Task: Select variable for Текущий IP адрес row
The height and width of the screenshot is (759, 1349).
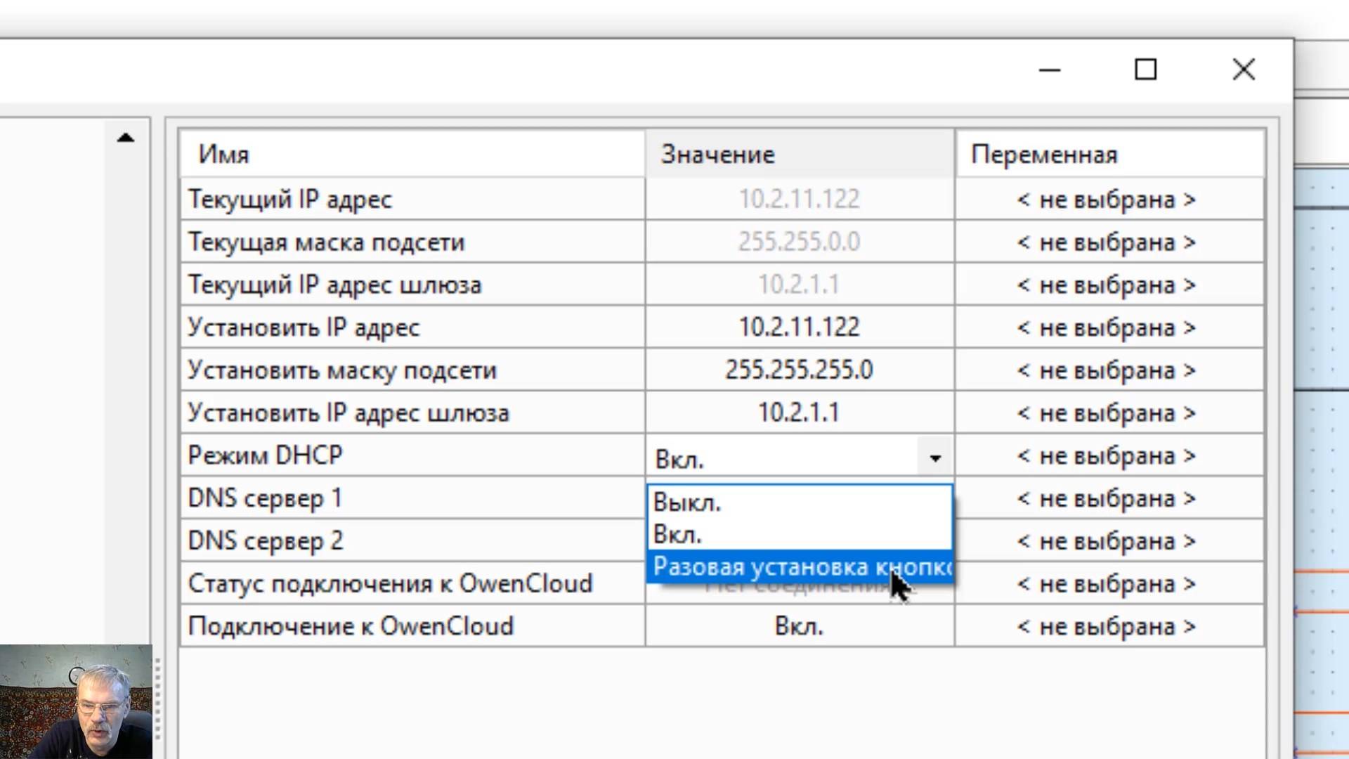Action: [1107, 200]
